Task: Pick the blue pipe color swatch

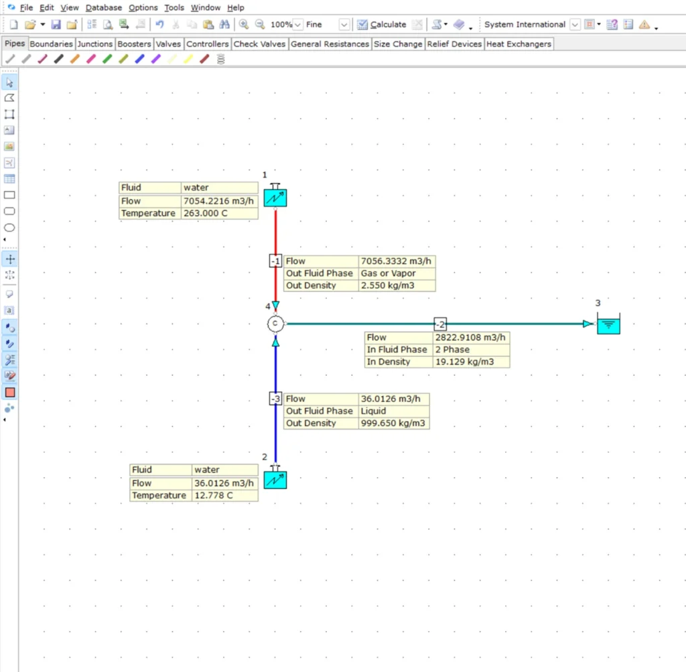Action: (139, 59)
